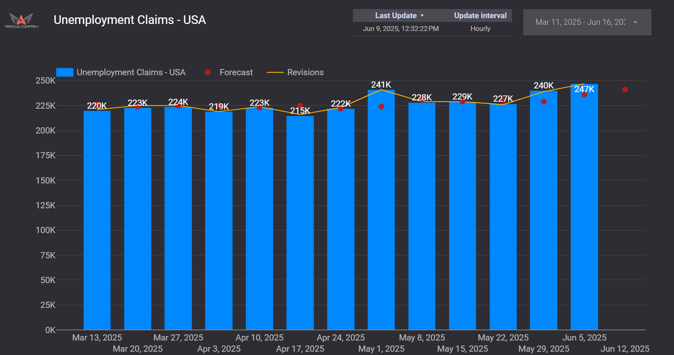Toggle the Forecast legend entry
Viewport: 674px width, 355px height.
tap(236, 72)
